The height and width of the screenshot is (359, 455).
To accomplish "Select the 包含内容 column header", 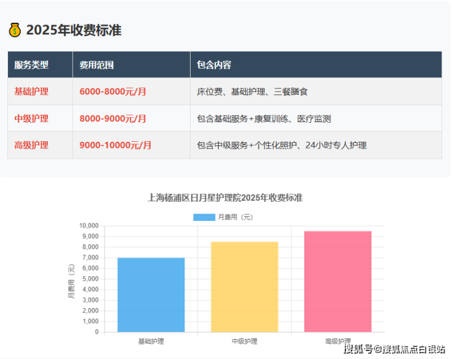I will point(214,65).
